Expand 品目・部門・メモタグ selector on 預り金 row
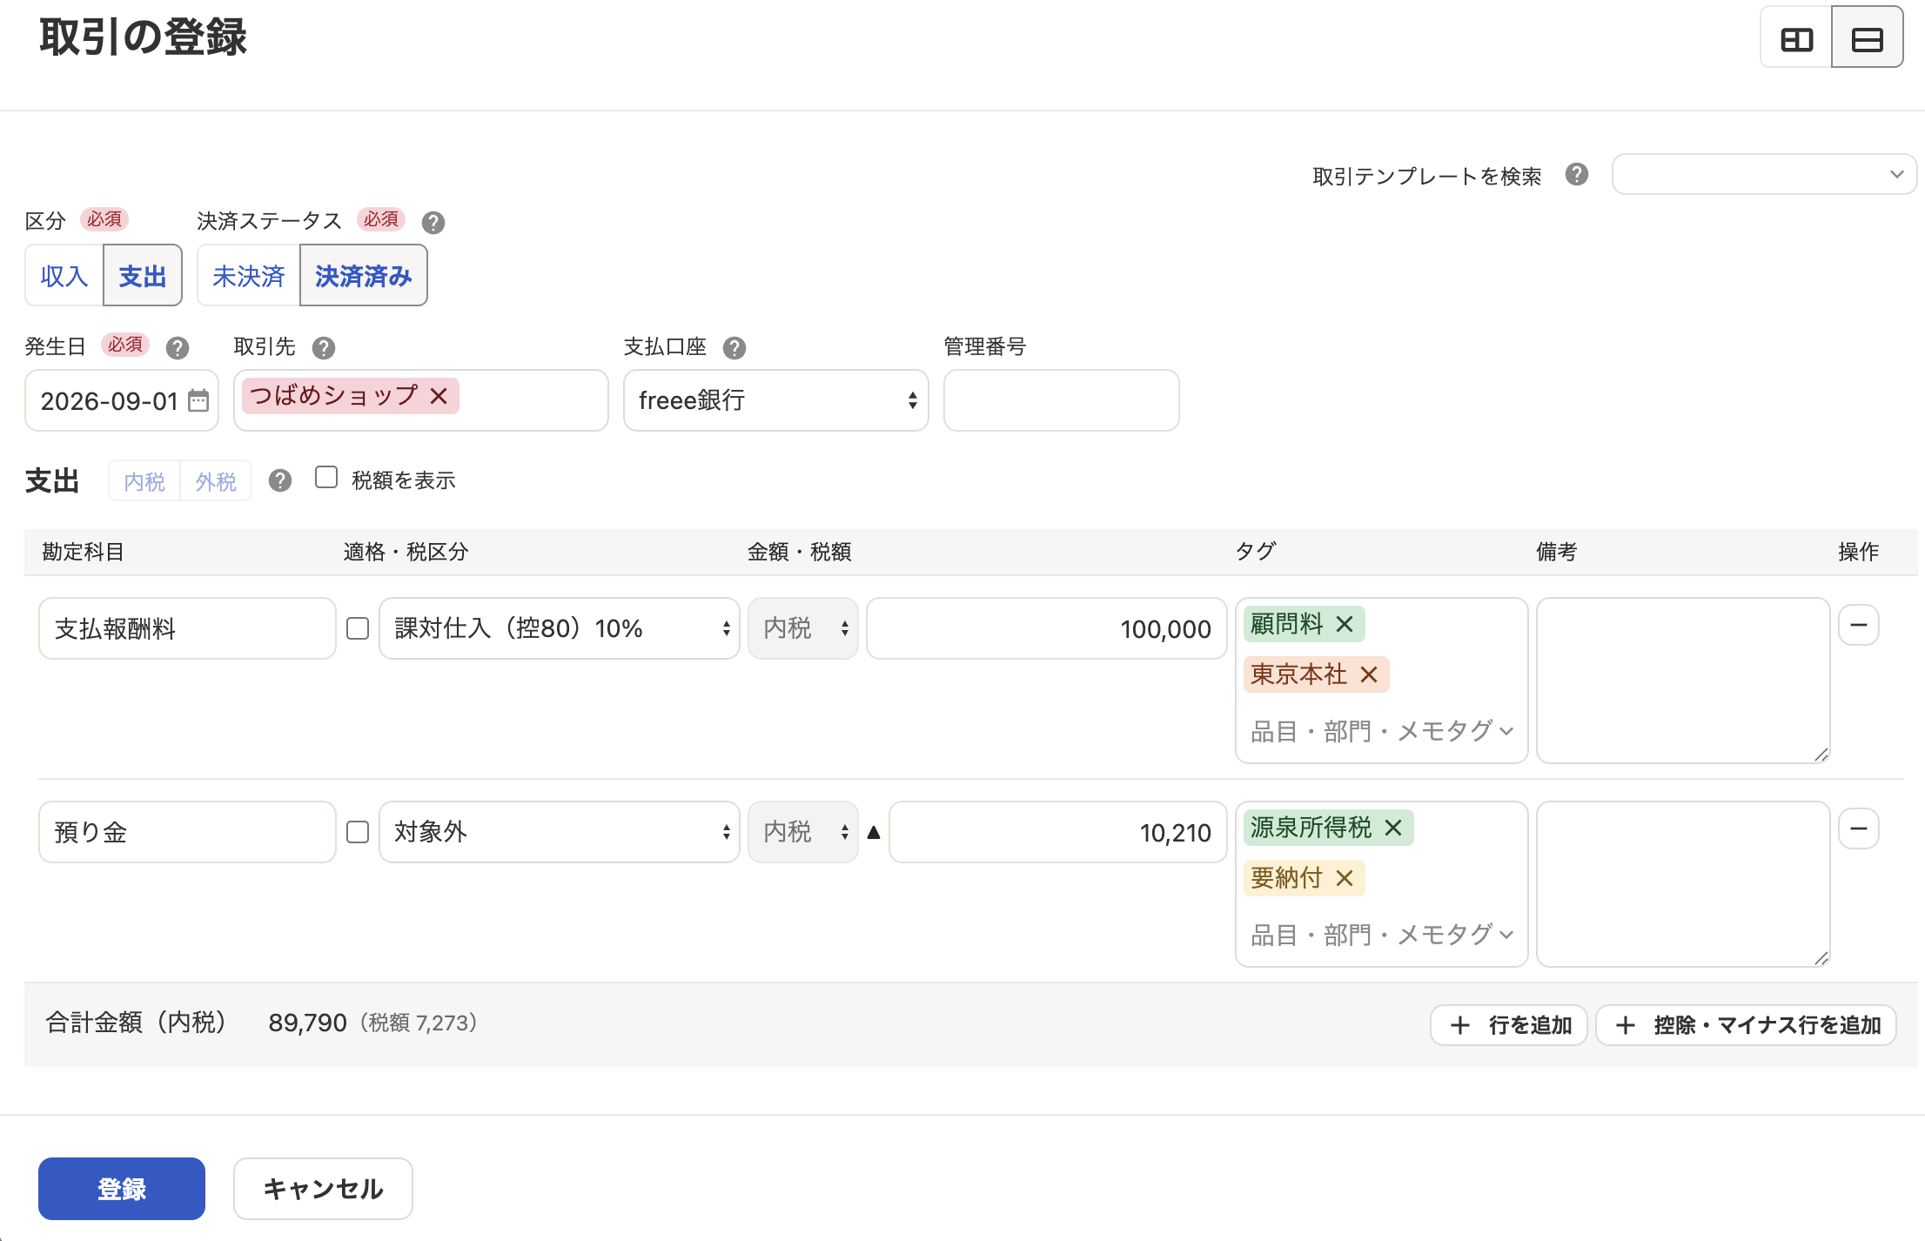The height and width of the screenshot is (1241, 1925). [1382, 935]
